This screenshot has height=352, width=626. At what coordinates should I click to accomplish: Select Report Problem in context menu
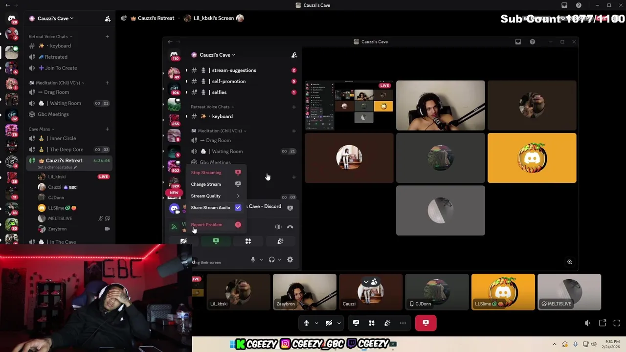[216, 225]
